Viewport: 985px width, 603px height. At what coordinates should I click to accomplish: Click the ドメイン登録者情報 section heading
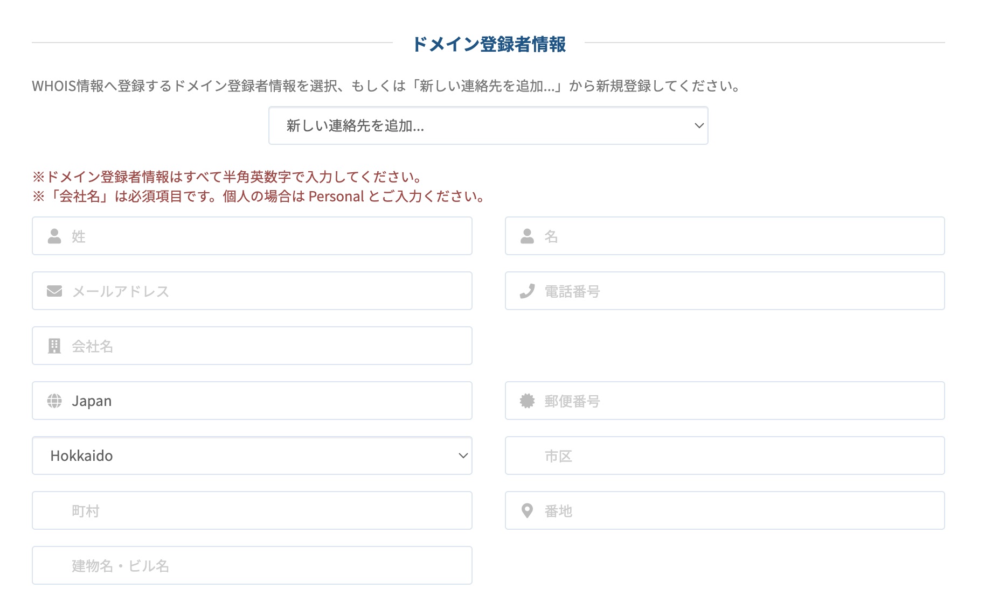coord(489,44)
